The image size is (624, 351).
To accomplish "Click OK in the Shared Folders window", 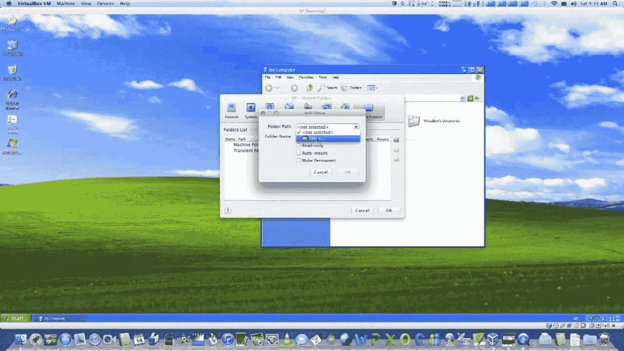I will (389, 210).
